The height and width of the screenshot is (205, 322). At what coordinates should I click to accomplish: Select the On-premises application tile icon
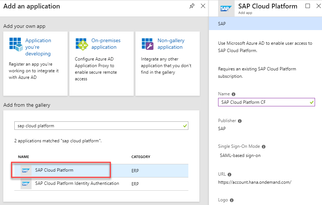81,44
